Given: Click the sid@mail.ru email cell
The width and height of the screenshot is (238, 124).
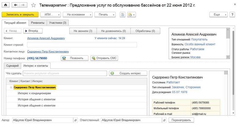Looking at the screenshot, I should pyautogui.click(x=205, y=114).
